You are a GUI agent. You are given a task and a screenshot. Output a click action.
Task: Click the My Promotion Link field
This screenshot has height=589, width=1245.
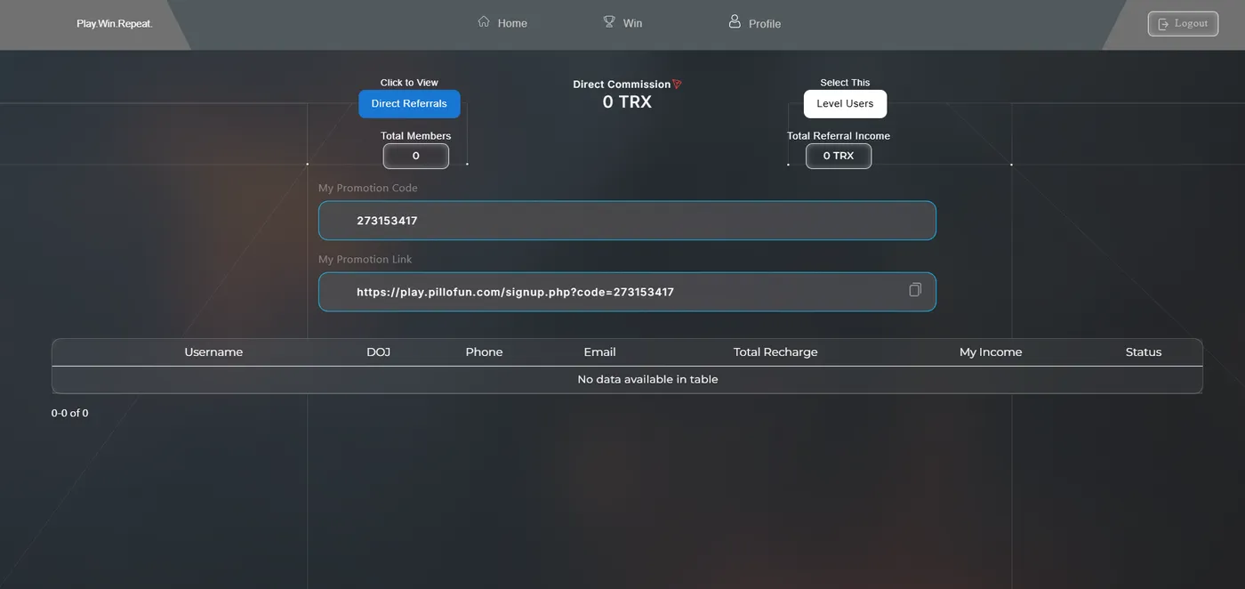627,292
